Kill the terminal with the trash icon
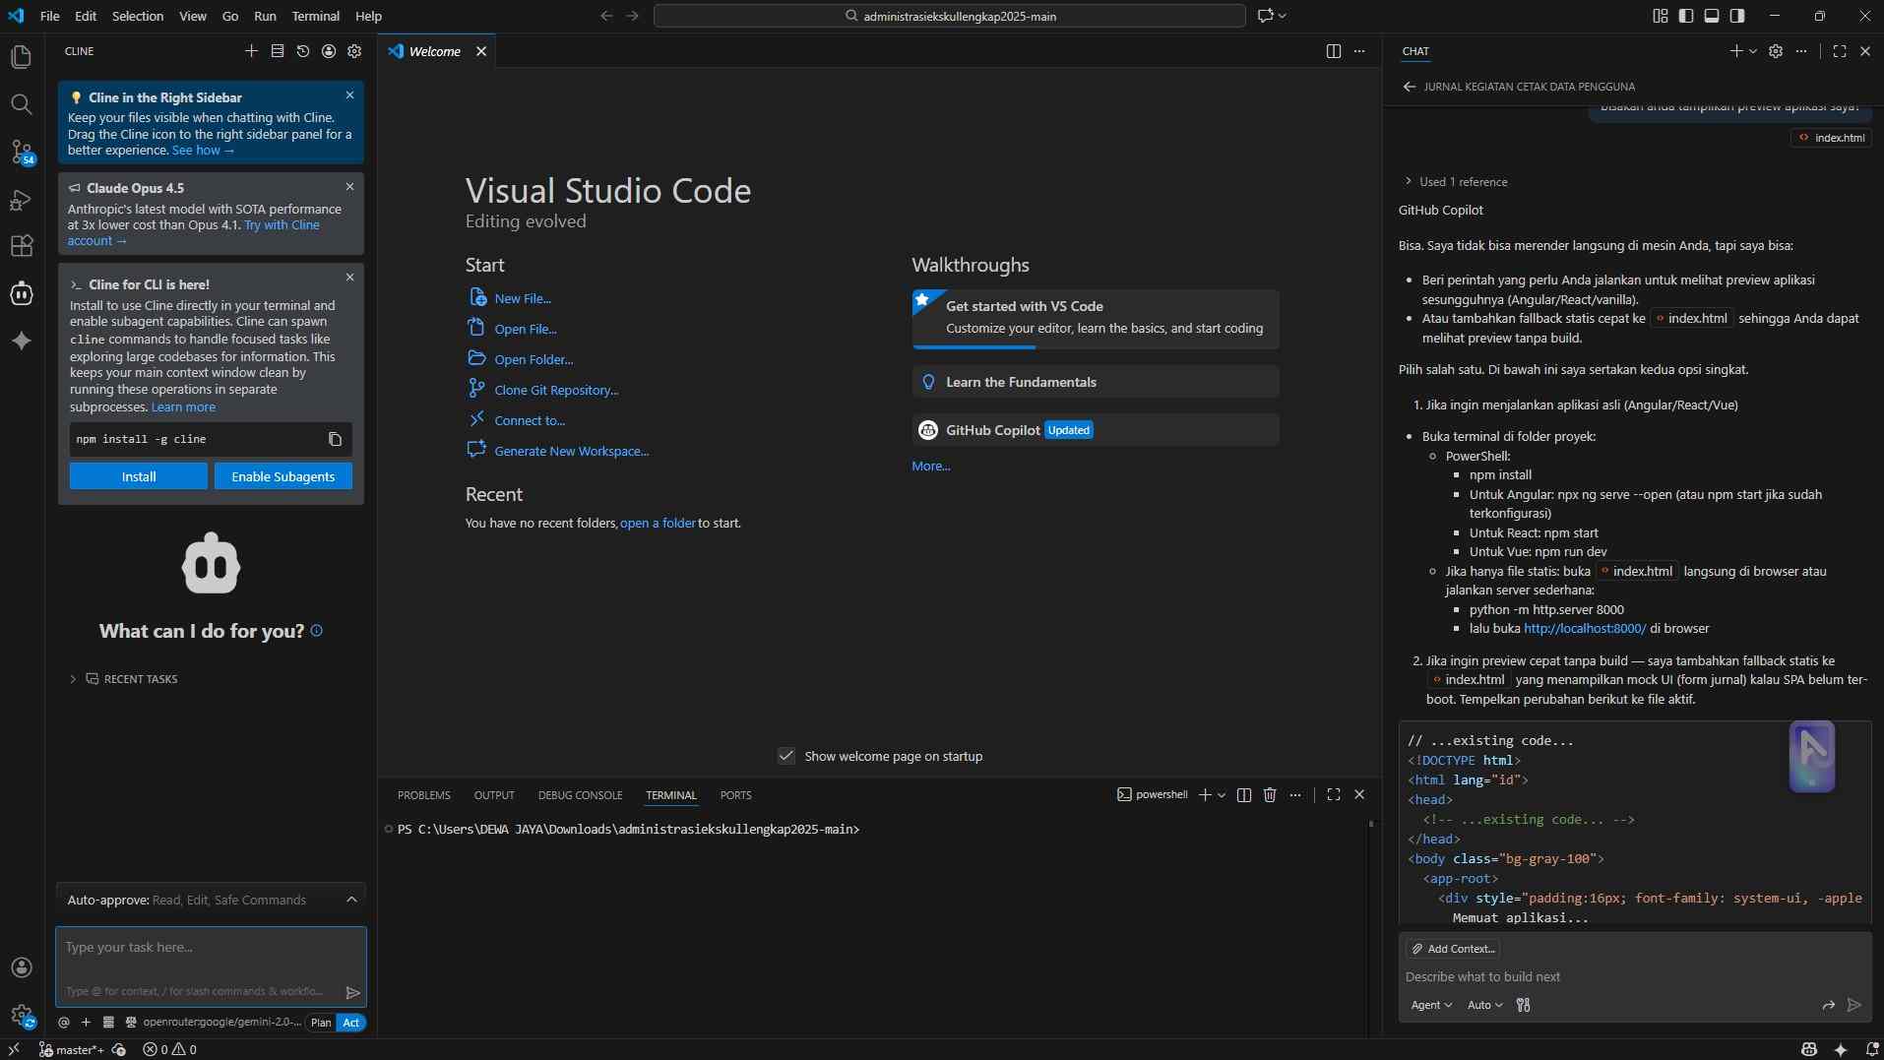 tap(1270, 794)
